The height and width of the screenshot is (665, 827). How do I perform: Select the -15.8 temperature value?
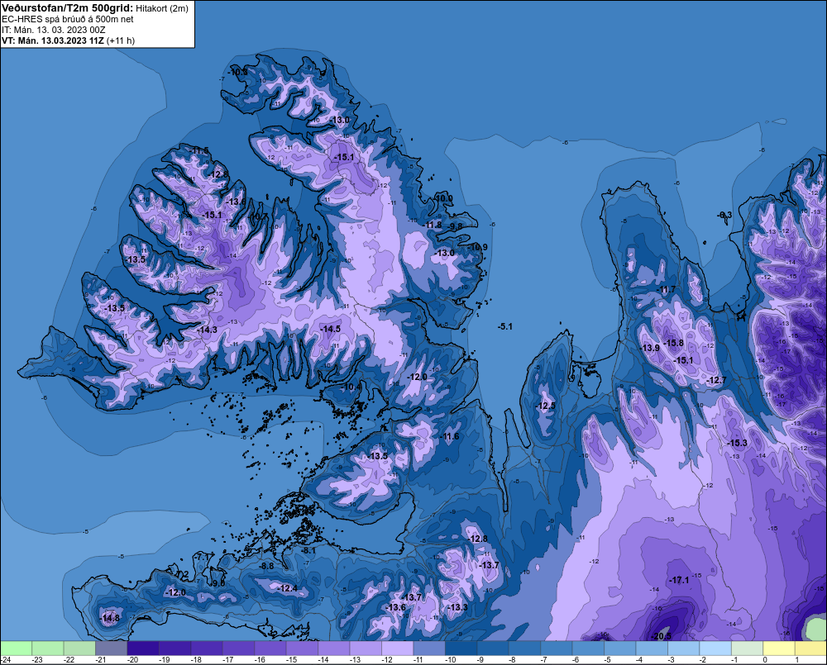673,343
